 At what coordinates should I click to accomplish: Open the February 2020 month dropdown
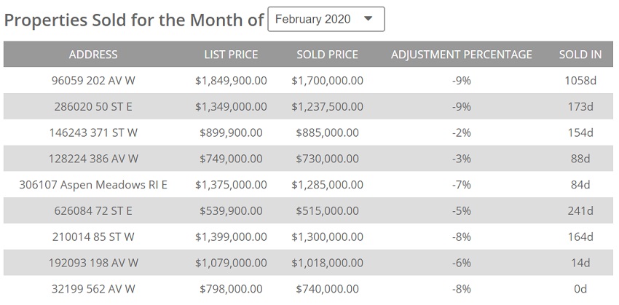[326, 19]
